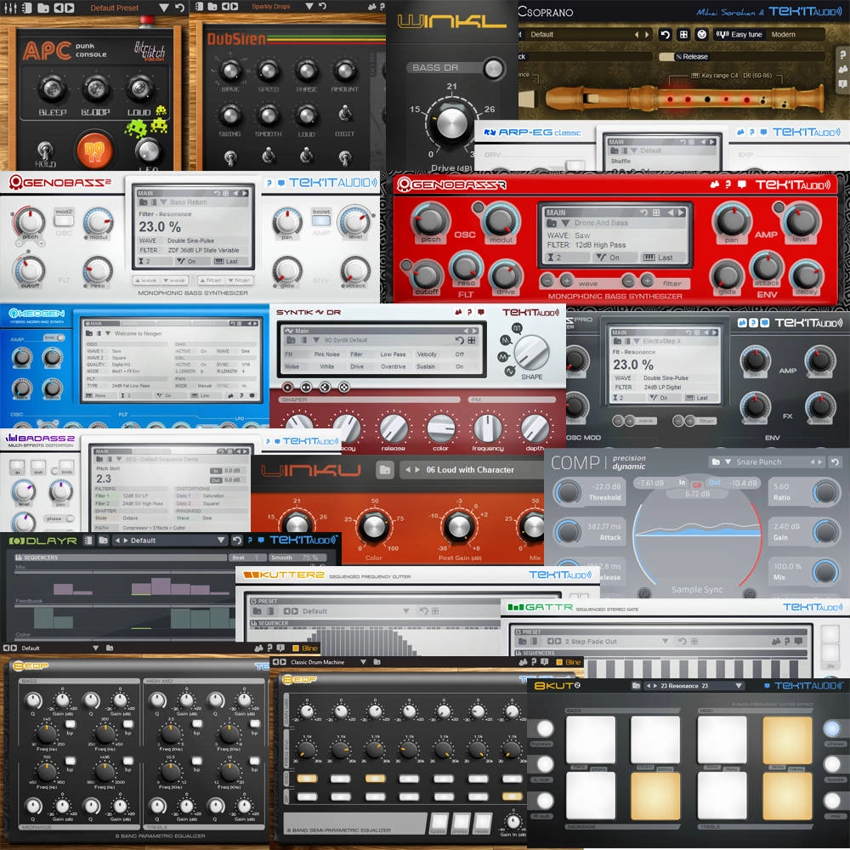
Task: Select the Easy tune option in CSoprano
Action: pyautogui.click(x=739, y=34)
